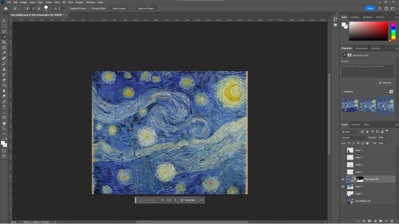The width and height of the screenshot is (399, 224).
Task: Switch to the Channels tab
Action: click(x=355, y=125)
